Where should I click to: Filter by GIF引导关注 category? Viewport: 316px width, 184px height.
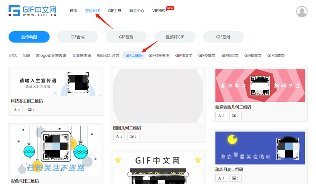tap(159, 55)
